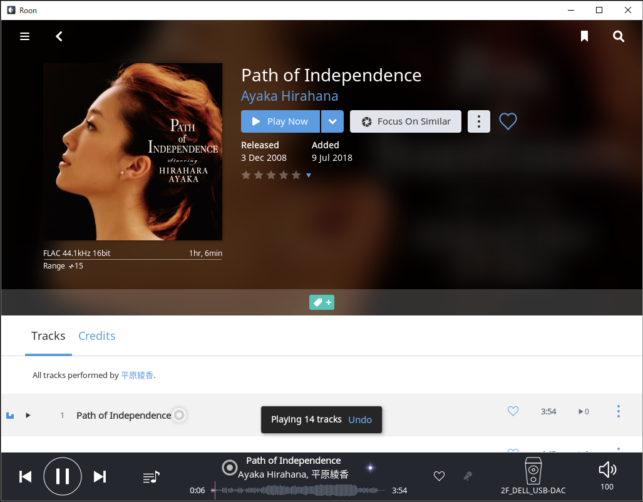The width and height of the screenshot is (643, 502).
Task: Click the 1hr, 6min album duration
Action: 206,253
